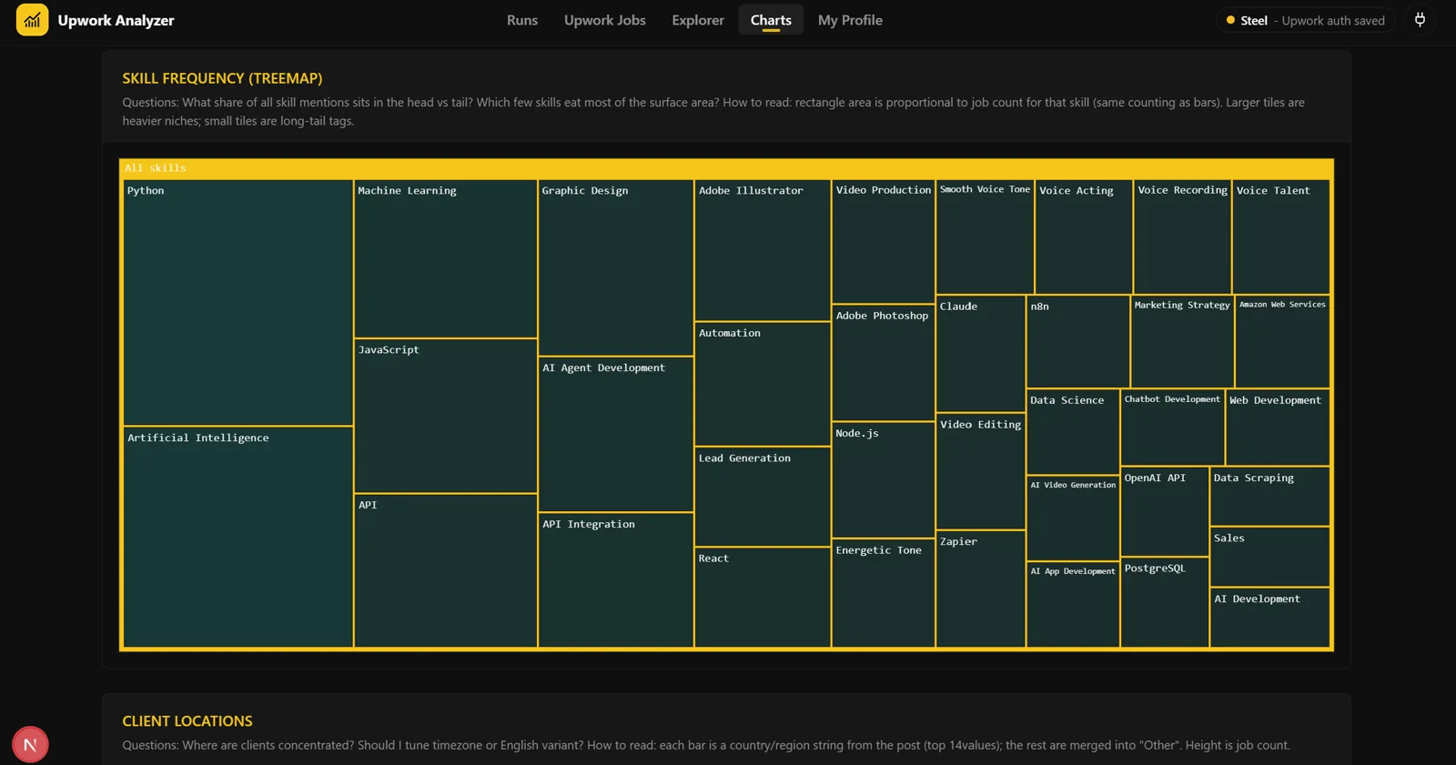Click the red N avatar badge
The width and height of the screenshot is (1456, 765).
(30, 745)
